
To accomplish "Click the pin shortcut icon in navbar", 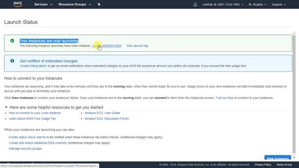I will pos(99,4).
